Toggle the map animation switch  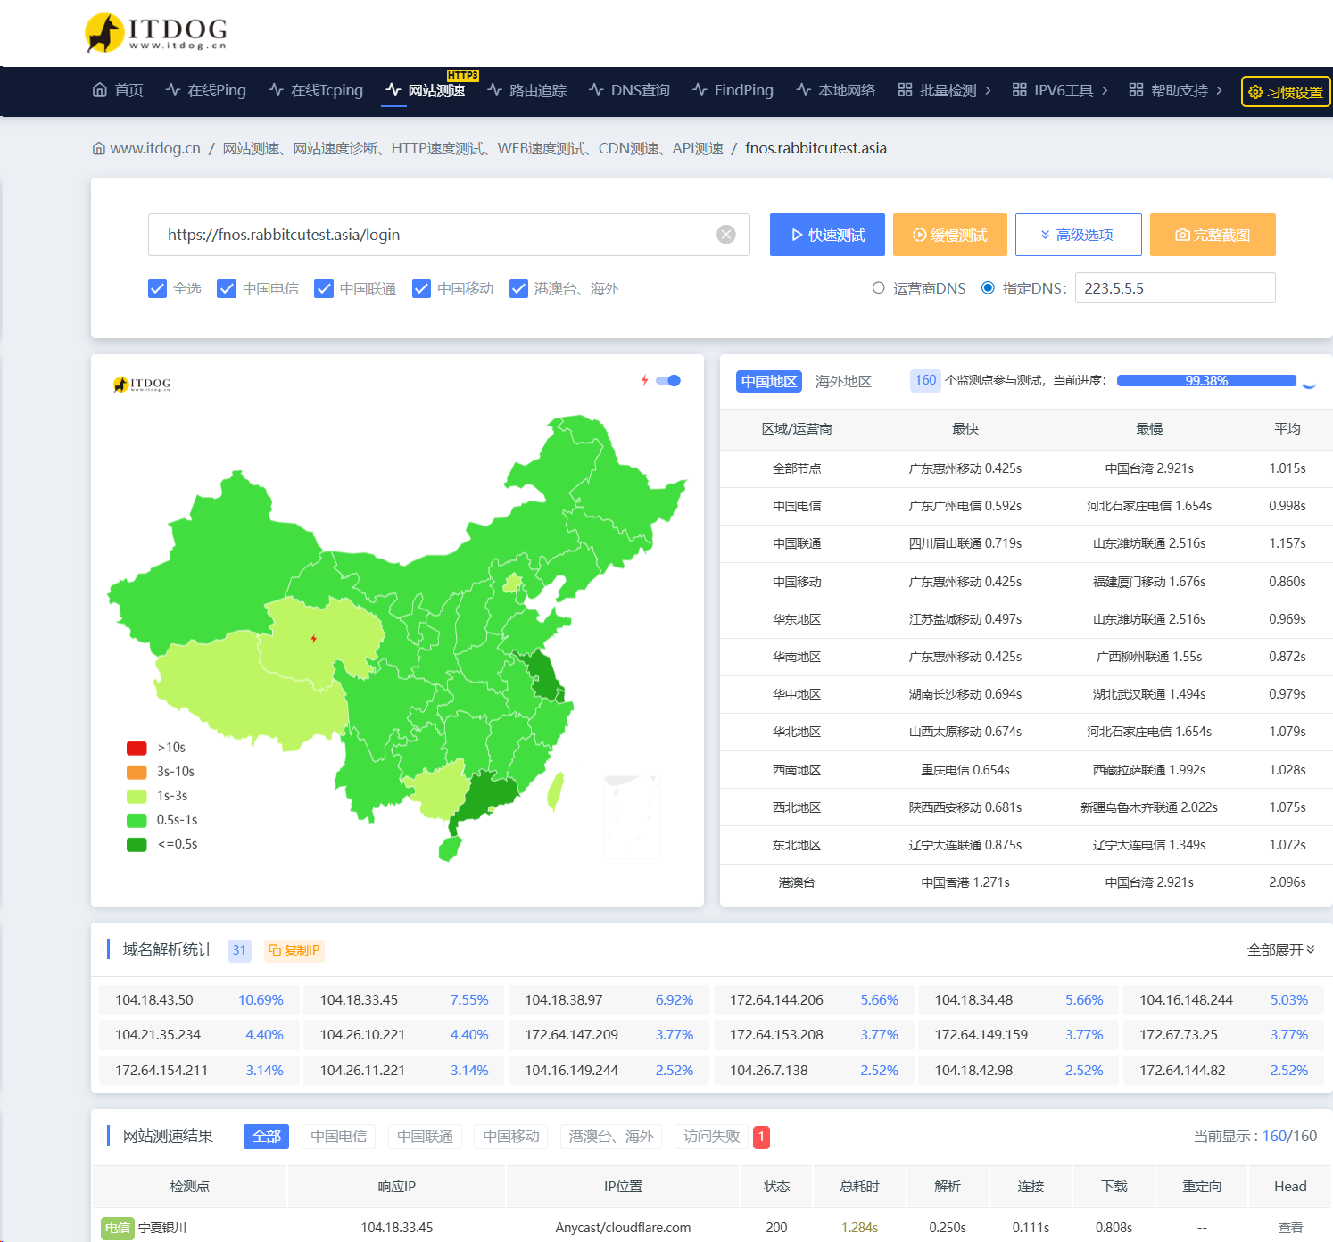point(668,380)
